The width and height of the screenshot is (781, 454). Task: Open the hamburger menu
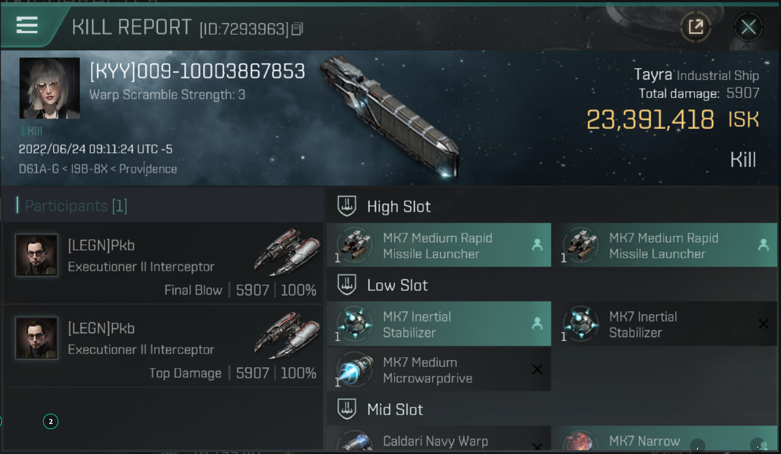click(27, 25)
